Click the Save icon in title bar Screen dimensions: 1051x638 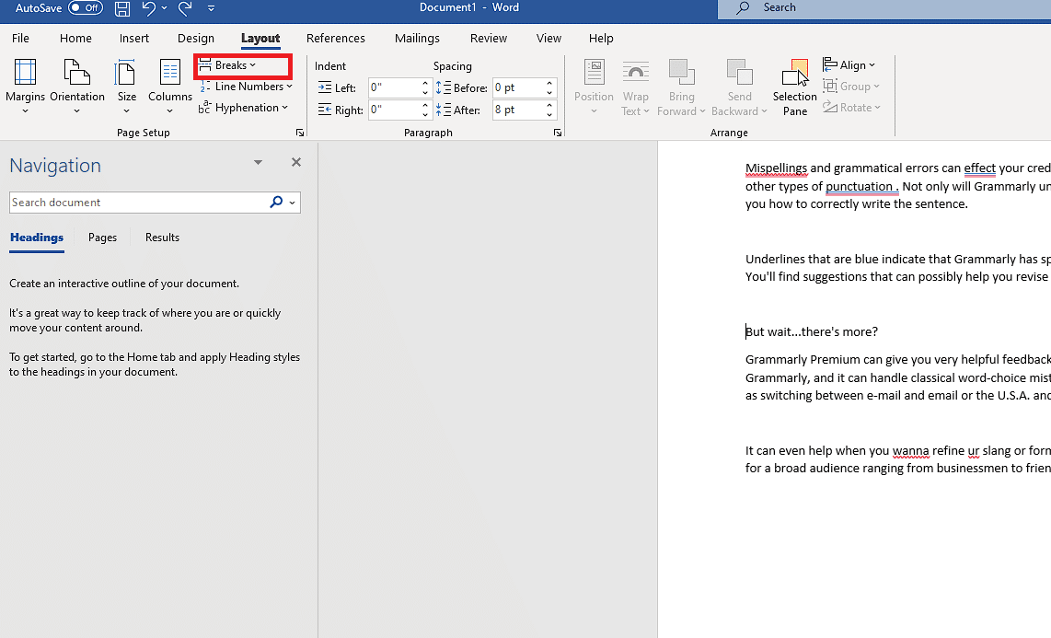pos(122,8)
